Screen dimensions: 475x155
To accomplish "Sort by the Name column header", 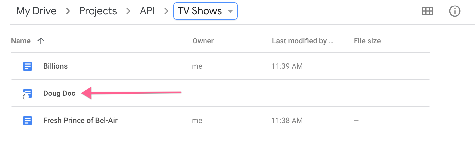I will pyautogui.click(x=21, y=41).
